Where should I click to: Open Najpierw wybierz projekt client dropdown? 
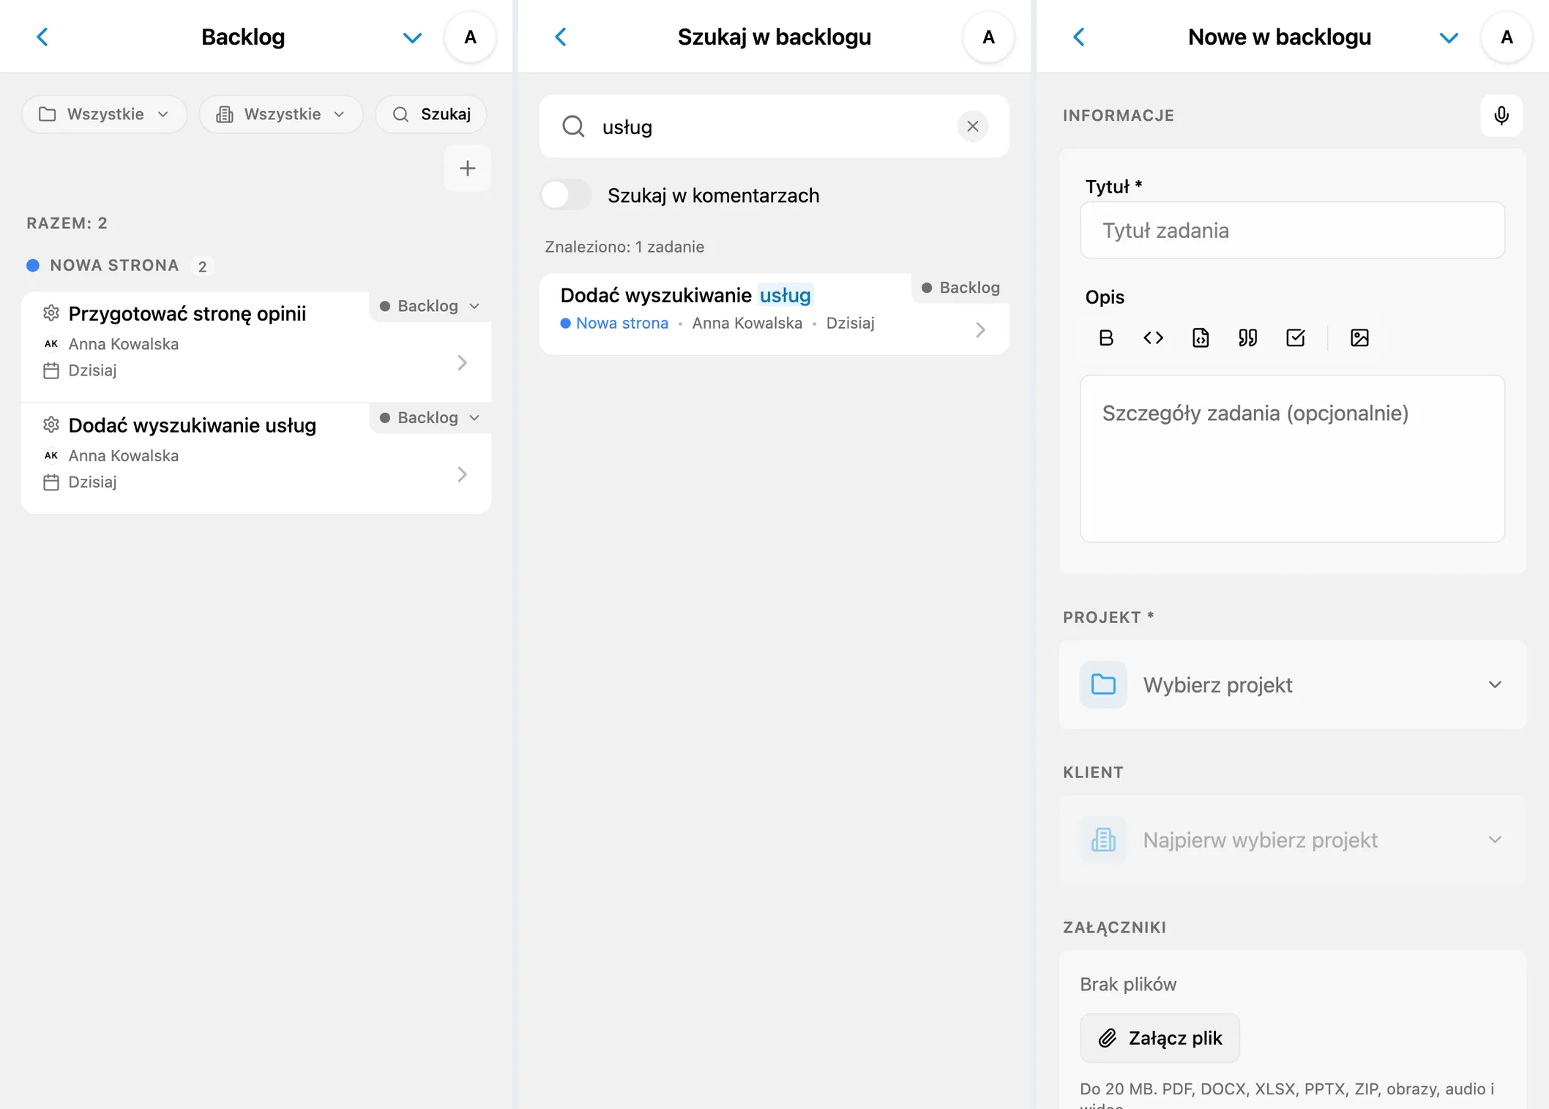point(1292,840)
